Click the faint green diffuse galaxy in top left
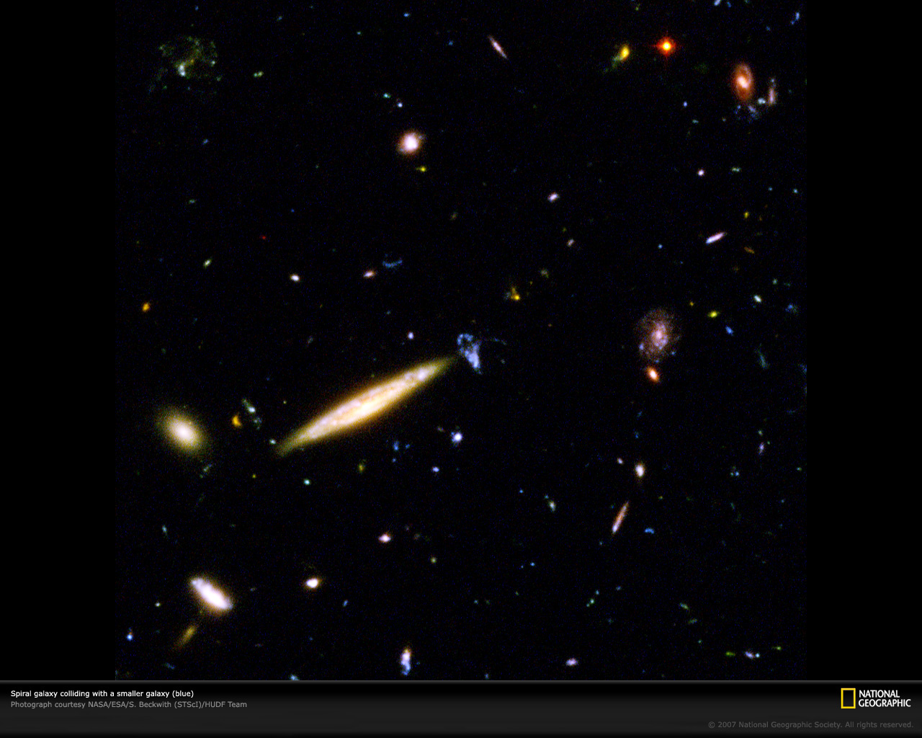This screenshot has width=922, height=738. point(186,60)
